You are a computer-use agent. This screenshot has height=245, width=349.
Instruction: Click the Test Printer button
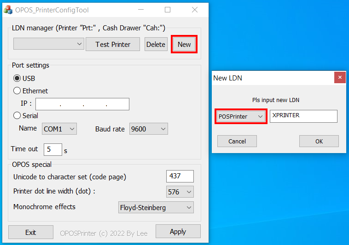pos(113,44)
